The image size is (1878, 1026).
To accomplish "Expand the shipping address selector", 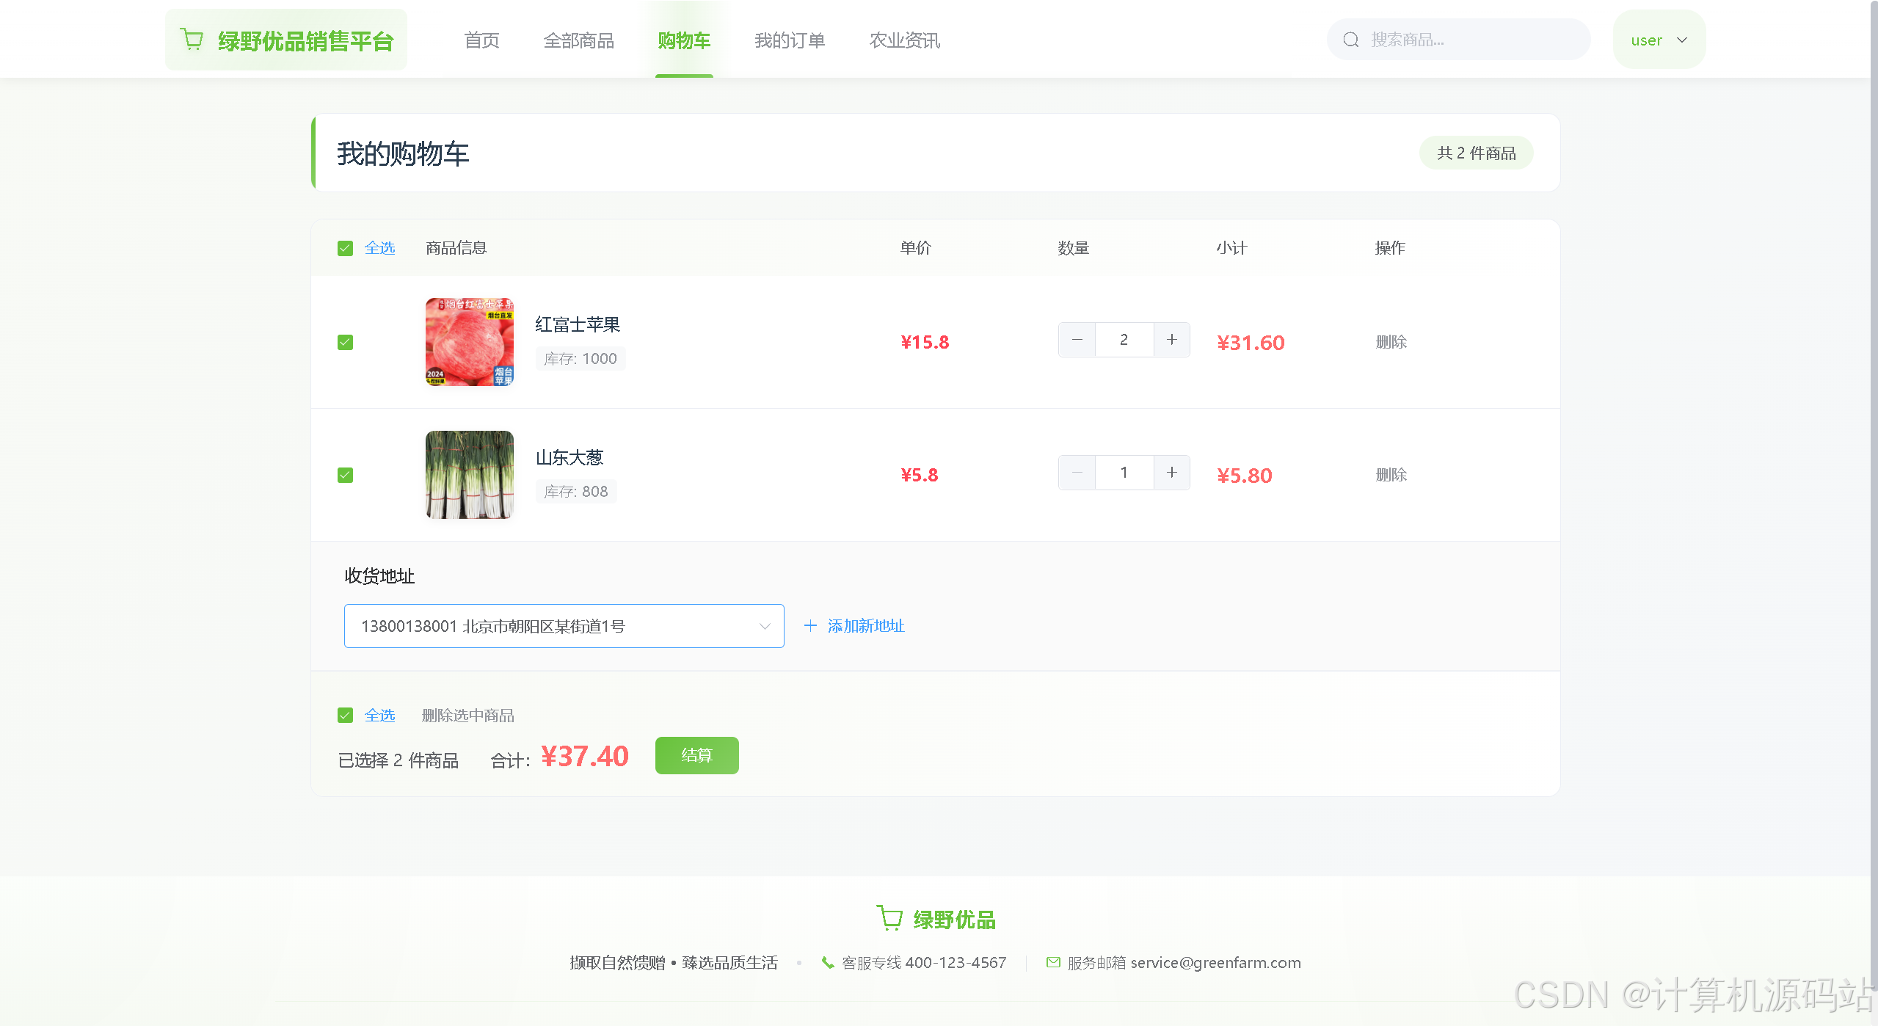I will coord(564,626).
